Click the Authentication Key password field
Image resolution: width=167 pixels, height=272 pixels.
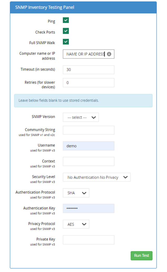tap(88, 209)
